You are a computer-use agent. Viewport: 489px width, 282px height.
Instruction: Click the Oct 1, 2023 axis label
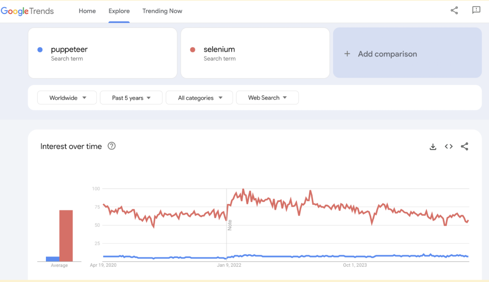click(x=355, y=265)
